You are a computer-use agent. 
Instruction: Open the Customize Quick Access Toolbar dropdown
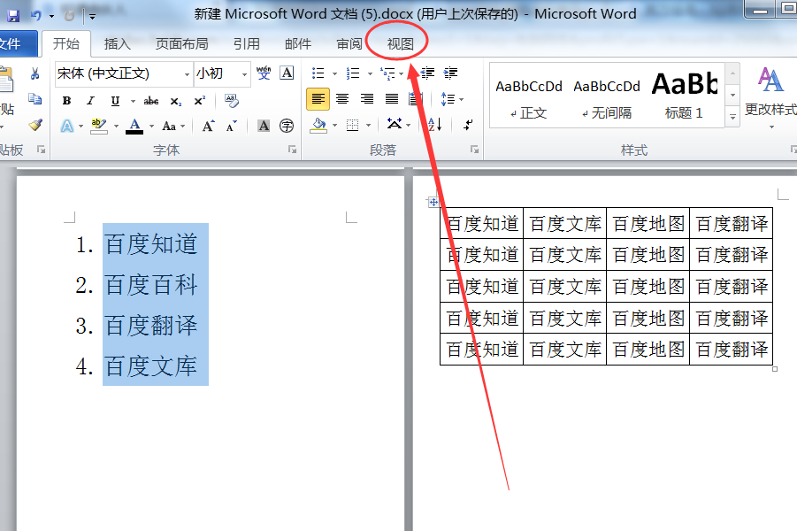[x=93, y=16]
